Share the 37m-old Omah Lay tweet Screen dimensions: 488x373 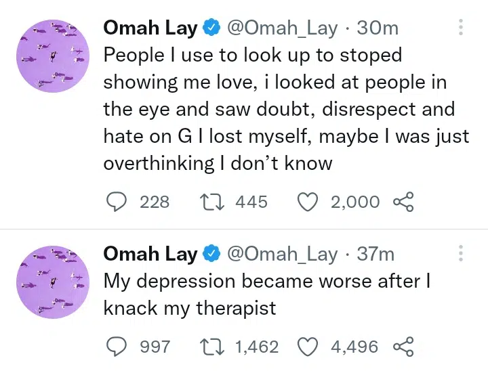(x=403, y=347)
